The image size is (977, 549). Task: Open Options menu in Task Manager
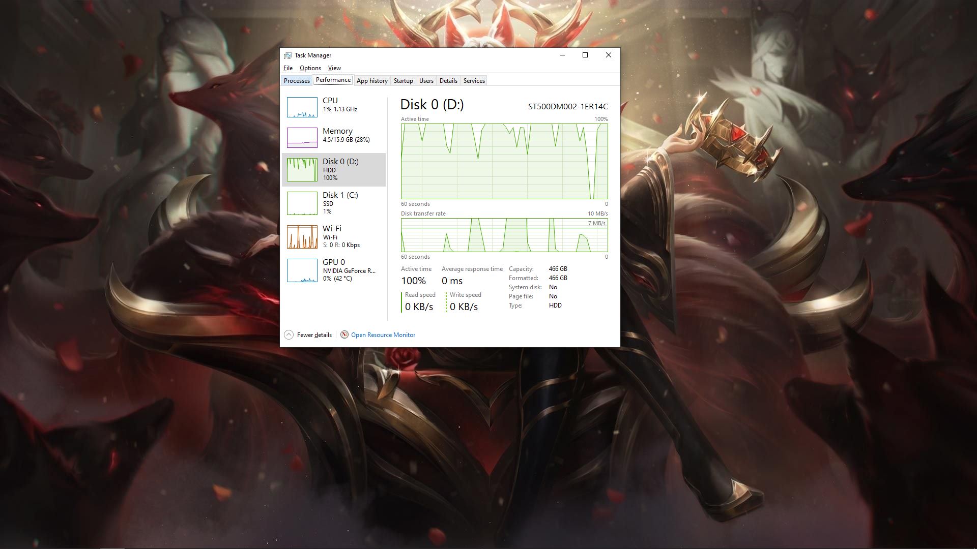pos(310,68)
